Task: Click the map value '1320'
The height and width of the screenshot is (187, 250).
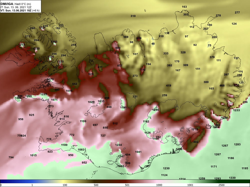Action: point(51,57)
